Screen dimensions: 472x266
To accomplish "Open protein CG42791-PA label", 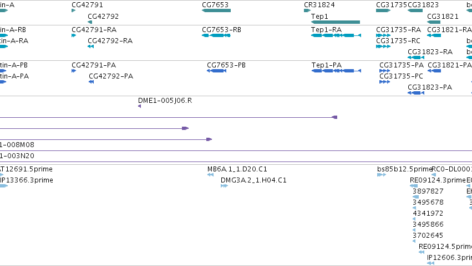I will (94, 65).
